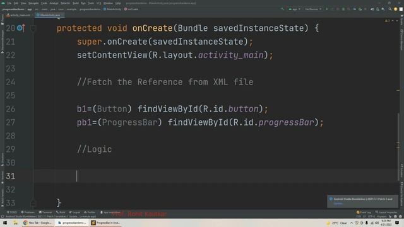Open the Windows notification center icon
This screenshot has height=227, width=404.
[x=397, y=223]
